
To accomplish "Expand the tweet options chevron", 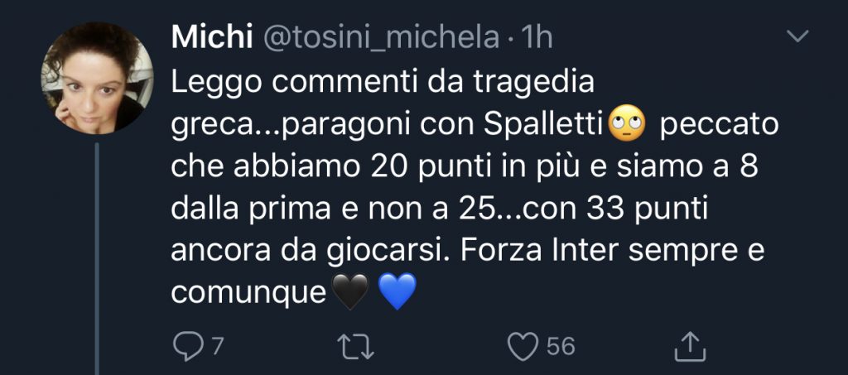I will tap(797, 36).
